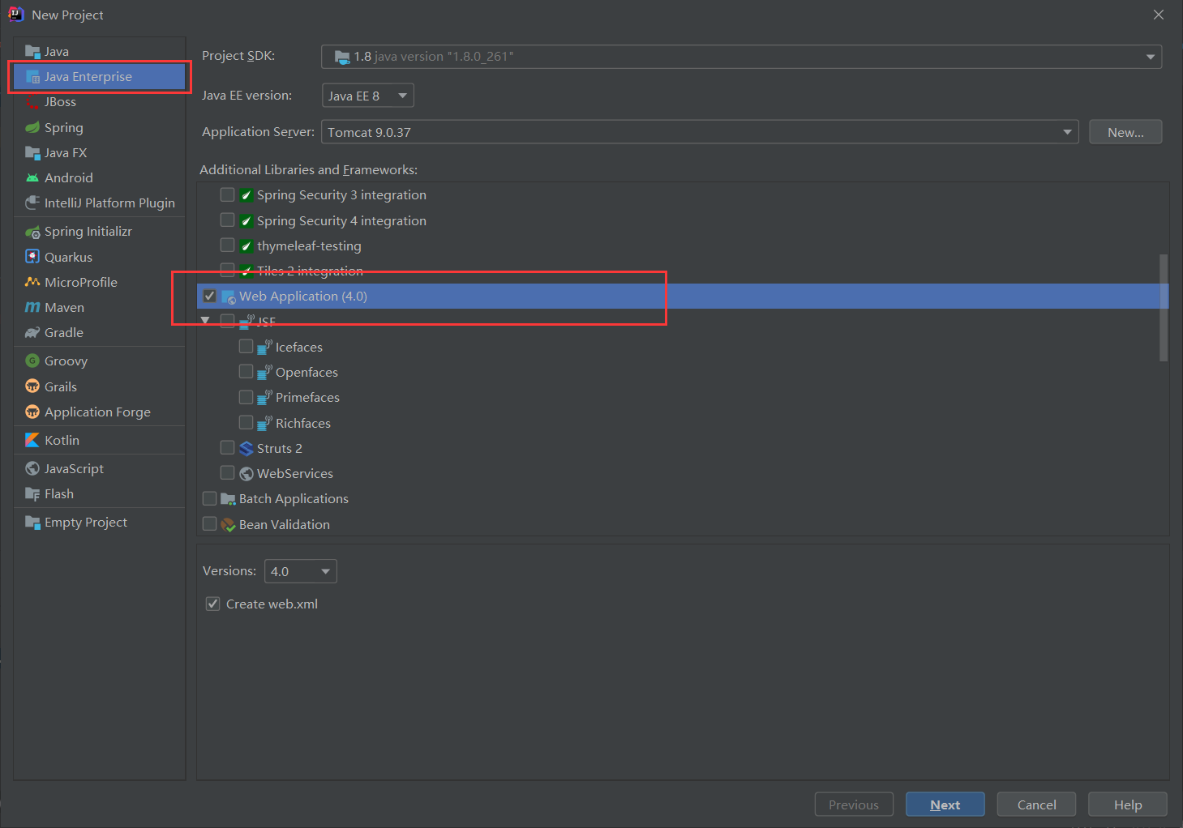Check the Richfaces checkbox
Viewport: 1183px width, 828px height.
[x=246, y=423]
